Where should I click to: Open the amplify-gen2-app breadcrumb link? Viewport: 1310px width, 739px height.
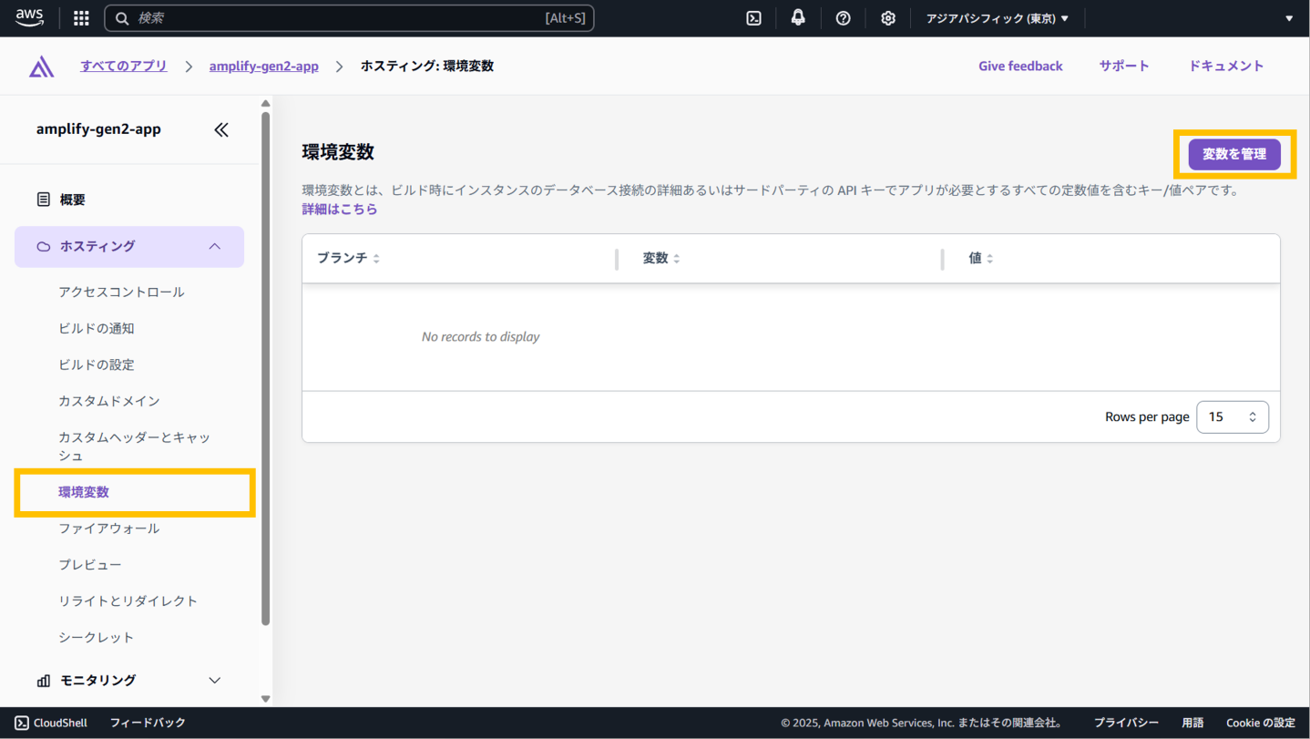pos(264,66)
